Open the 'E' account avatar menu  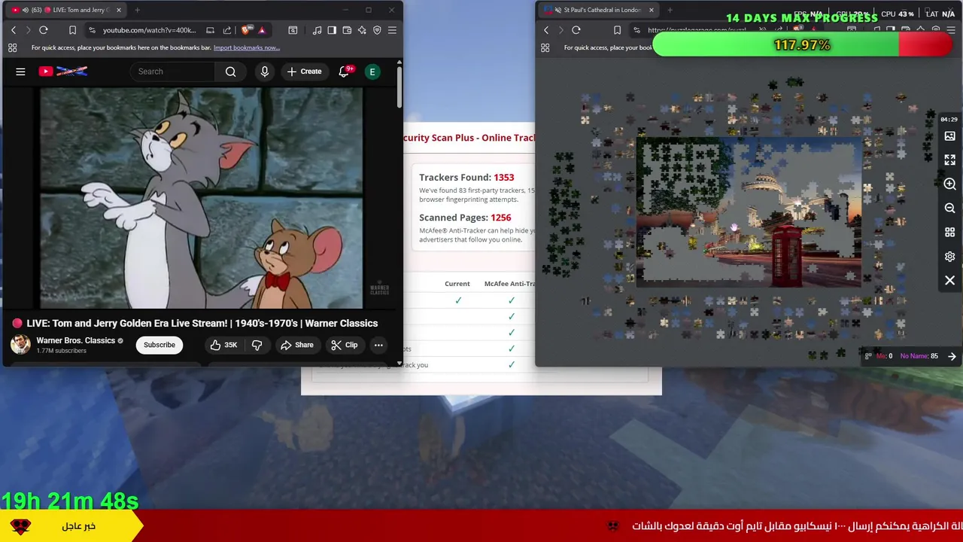point(372,72)
